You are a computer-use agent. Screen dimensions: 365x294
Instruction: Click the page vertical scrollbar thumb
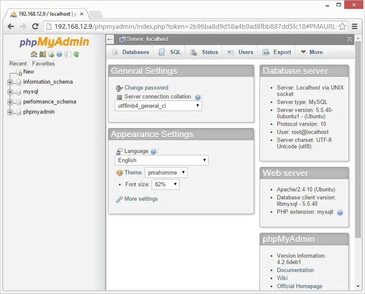click(358, 139)
